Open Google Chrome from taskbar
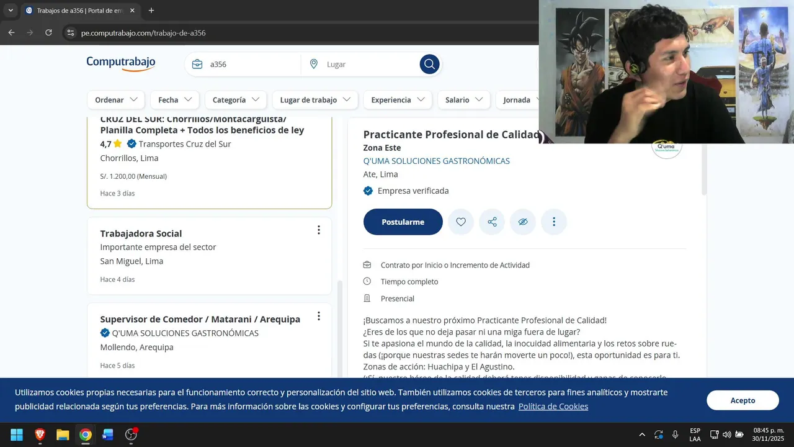 tap(86, 435)
